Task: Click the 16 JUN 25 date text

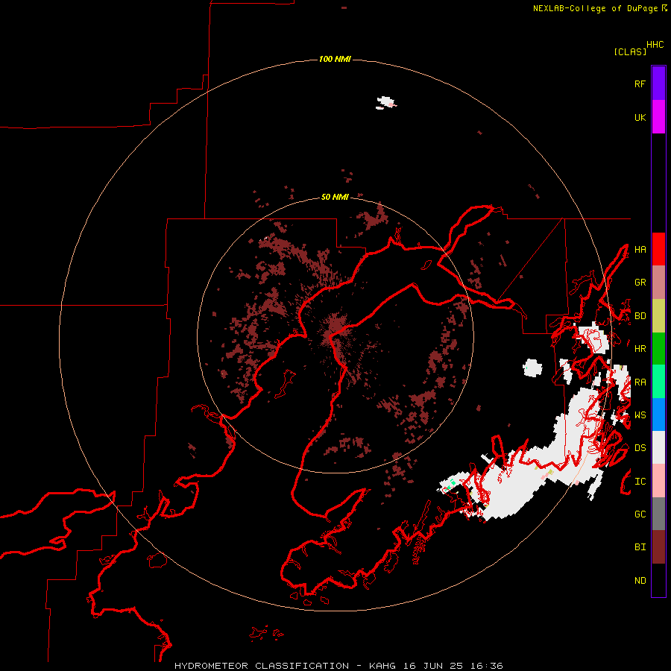Action: [432, 666]
